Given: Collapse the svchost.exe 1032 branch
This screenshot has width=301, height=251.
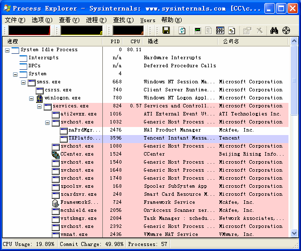Looking at the screenshot, I should (x=48, y=122).
